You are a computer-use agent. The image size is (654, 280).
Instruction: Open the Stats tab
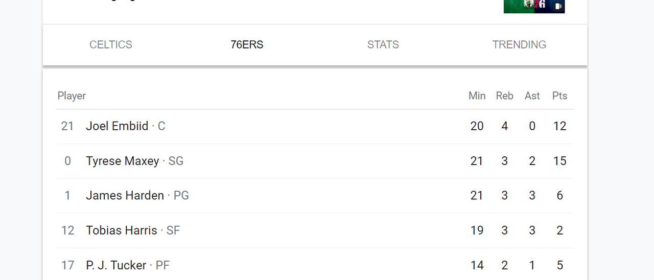(383, 45)
